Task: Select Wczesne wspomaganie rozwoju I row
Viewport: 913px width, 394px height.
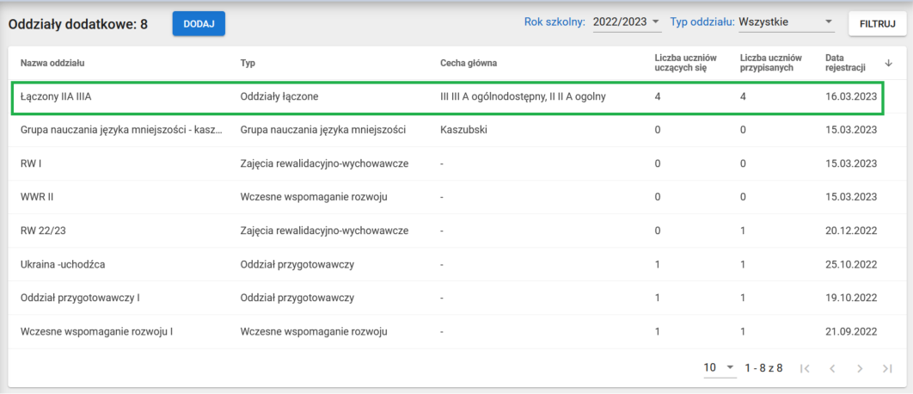Action: pyautogui.click(x=97, y=331)
